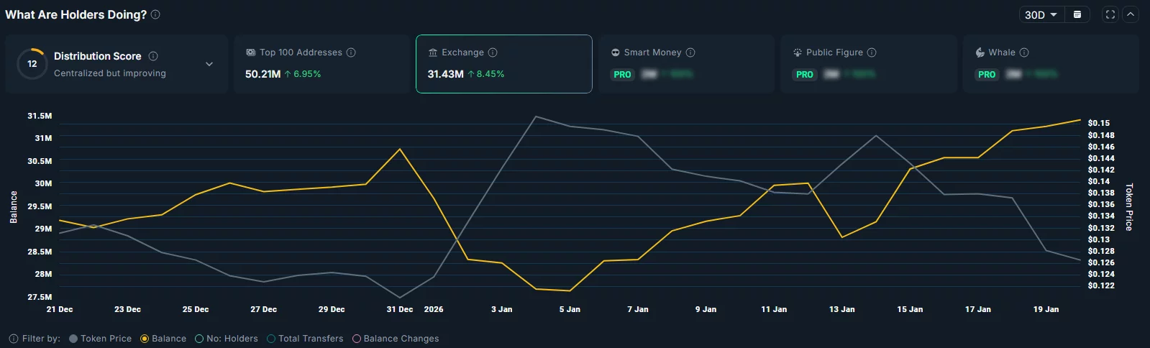Click the Whale icon

point(980,52)
